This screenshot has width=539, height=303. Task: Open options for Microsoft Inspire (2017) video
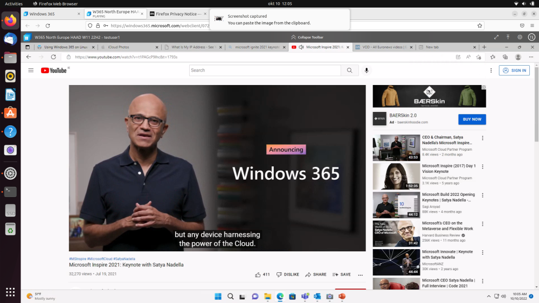pyautogui.click(x=482, y=167)
